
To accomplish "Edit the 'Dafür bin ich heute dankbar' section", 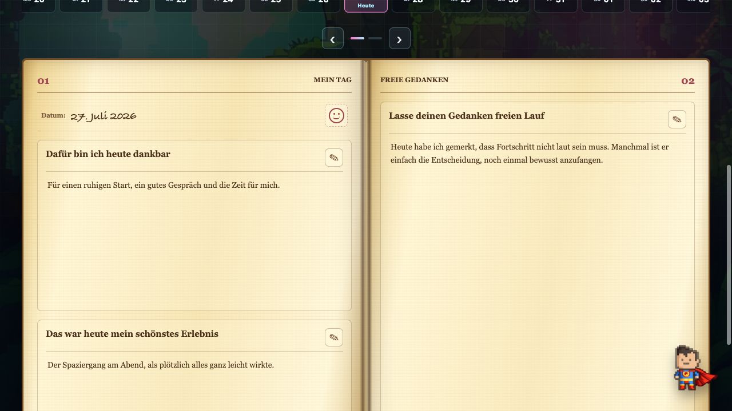I will (334, 158).
